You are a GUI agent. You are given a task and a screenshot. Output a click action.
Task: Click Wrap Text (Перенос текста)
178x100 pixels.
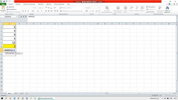[66, 8]
